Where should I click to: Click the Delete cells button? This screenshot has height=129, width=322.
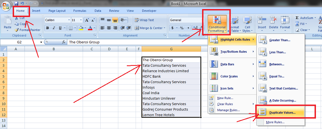click(x=273, y=24)
